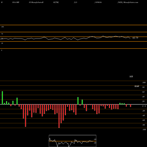Click the 539016 stock code text

pos(98,2)
